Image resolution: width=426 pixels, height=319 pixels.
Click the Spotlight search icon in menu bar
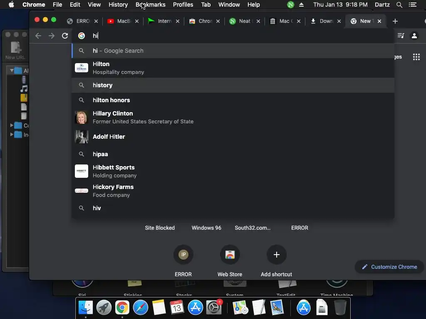click(x=399, y=5)
